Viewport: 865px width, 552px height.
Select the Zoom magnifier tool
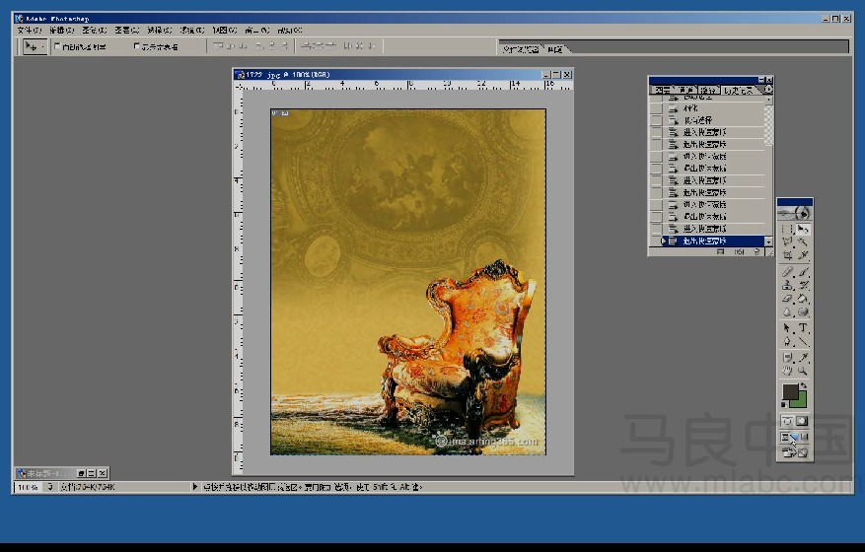(803, 372)
